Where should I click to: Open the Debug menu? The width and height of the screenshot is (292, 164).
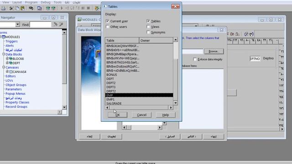[46, 2]
